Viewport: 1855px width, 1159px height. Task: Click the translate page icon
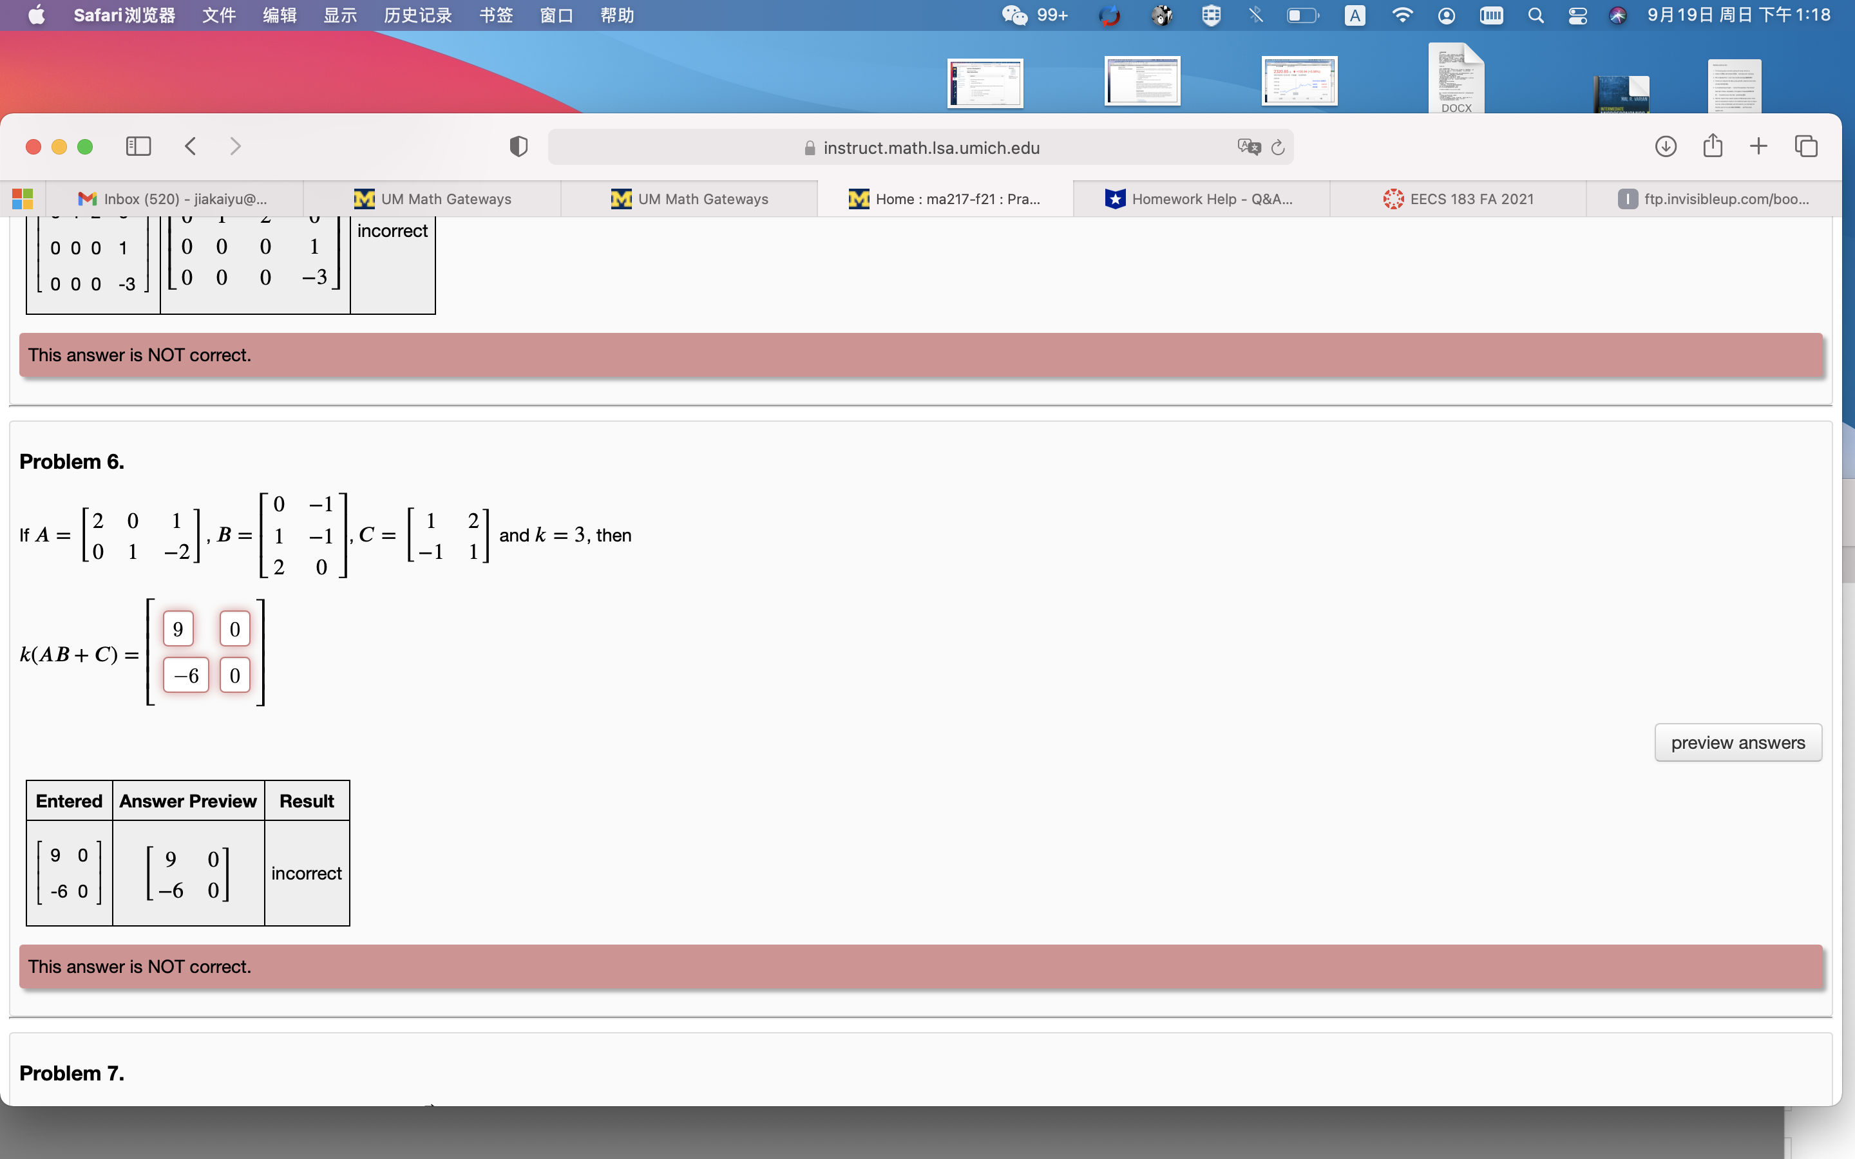pos(1248,147)
